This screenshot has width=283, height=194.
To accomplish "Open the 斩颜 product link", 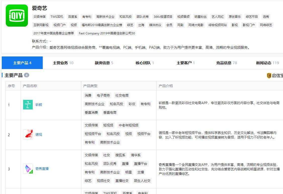I will [x=39, y=105].
